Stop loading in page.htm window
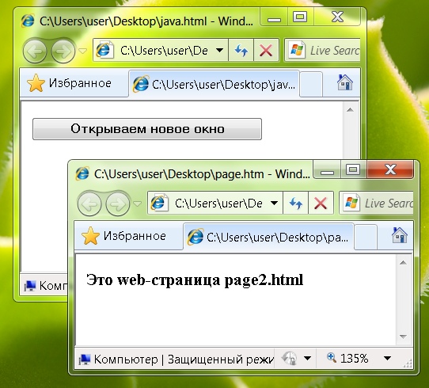The image size is (429, 388). point(321,204)
